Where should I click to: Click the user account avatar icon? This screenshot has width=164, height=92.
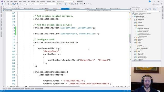[150, 1]
